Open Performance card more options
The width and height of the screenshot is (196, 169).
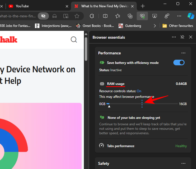pyautogui.click(x=183, y=53)
